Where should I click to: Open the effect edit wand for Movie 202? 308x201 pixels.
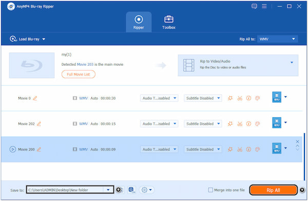tap(230, 124)
